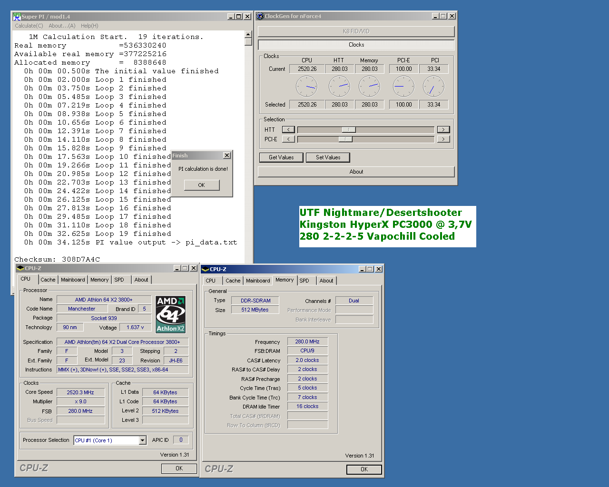Click the HTT clock dial in ClockGen

pos(340,87)
